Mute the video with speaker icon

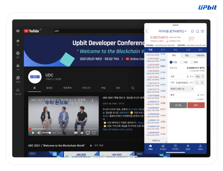39,133
